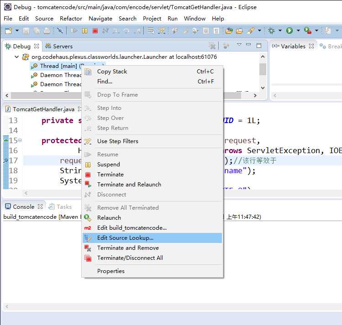Select the TomcatGetHandler.java editor tab
Screen dimensions: 342x325
point(43,109)
